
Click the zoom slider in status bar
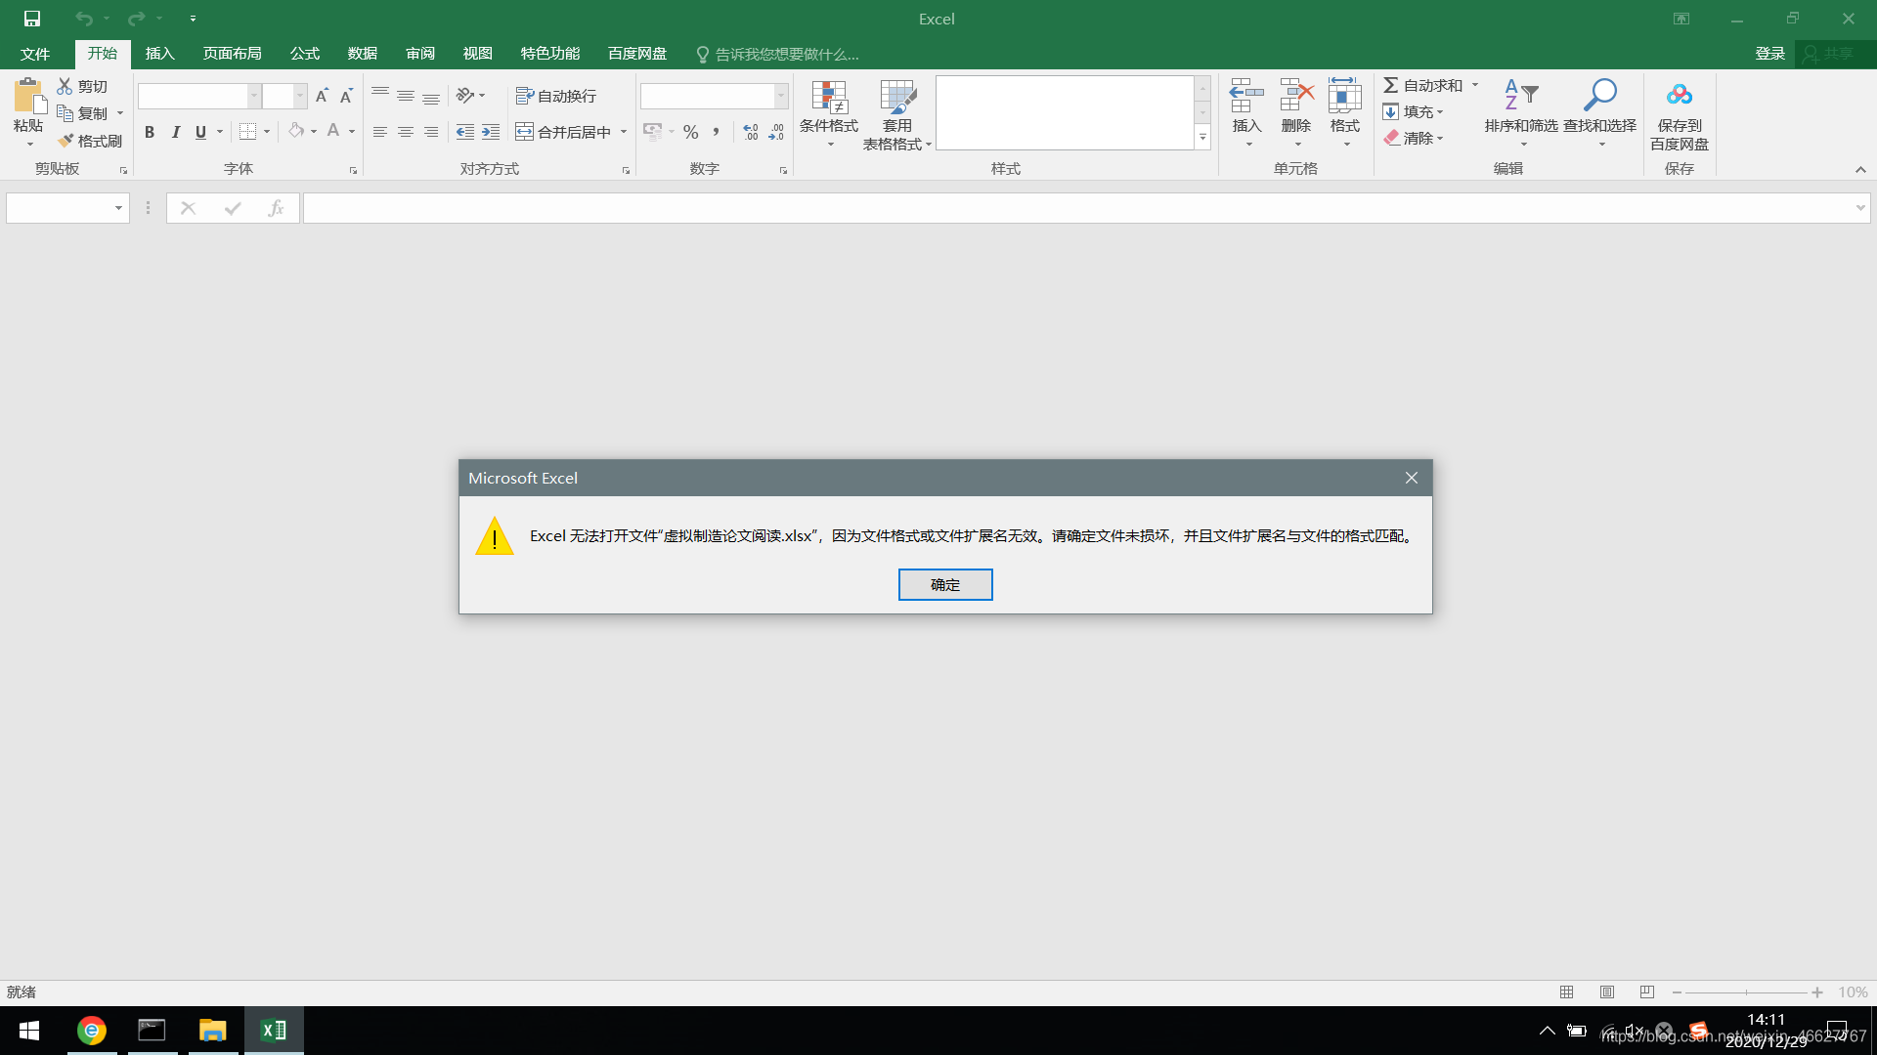coord(1746,992)
